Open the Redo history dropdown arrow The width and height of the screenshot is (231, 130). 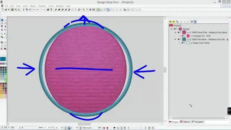pyautogui.click(x=44, y=10)
